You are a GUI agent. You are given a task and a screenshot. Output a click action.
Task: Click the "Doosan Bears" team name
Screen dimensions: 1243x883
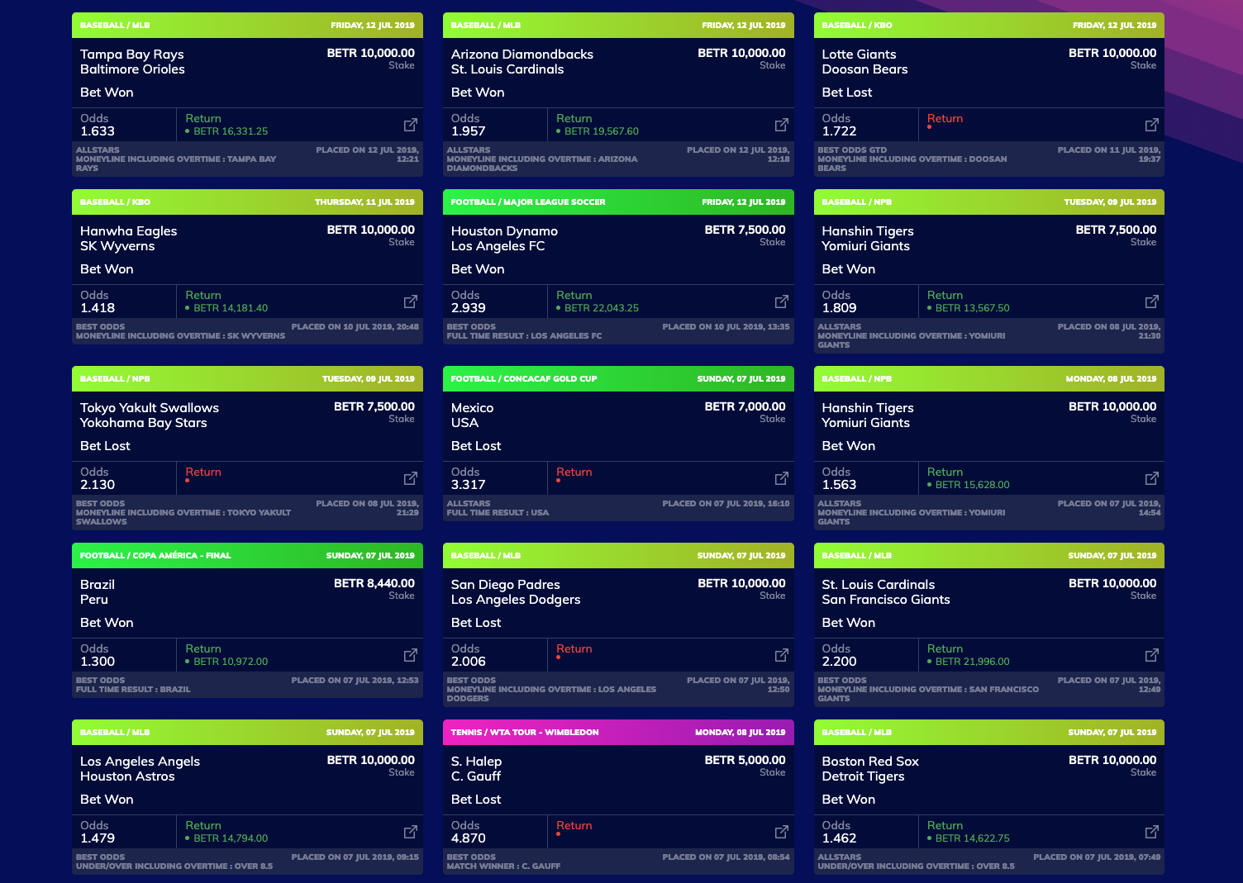point(864,69)
